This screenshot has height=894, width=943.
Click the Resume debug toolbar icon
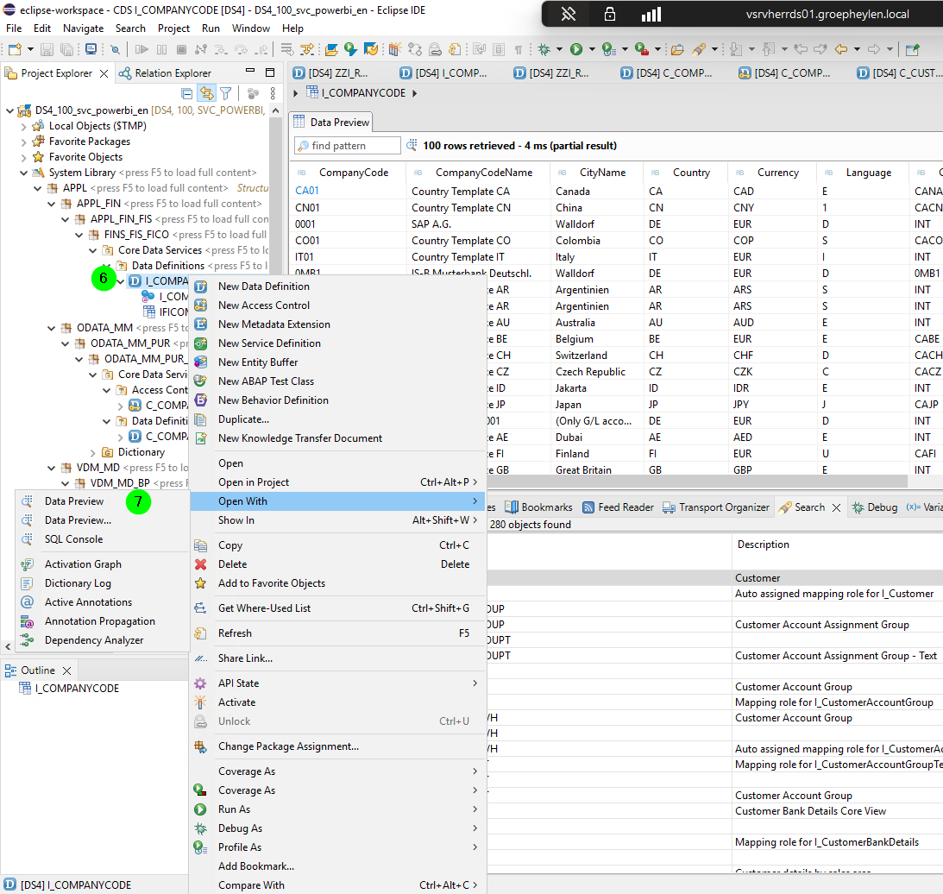pyautogui.click(x=142, y=49)
